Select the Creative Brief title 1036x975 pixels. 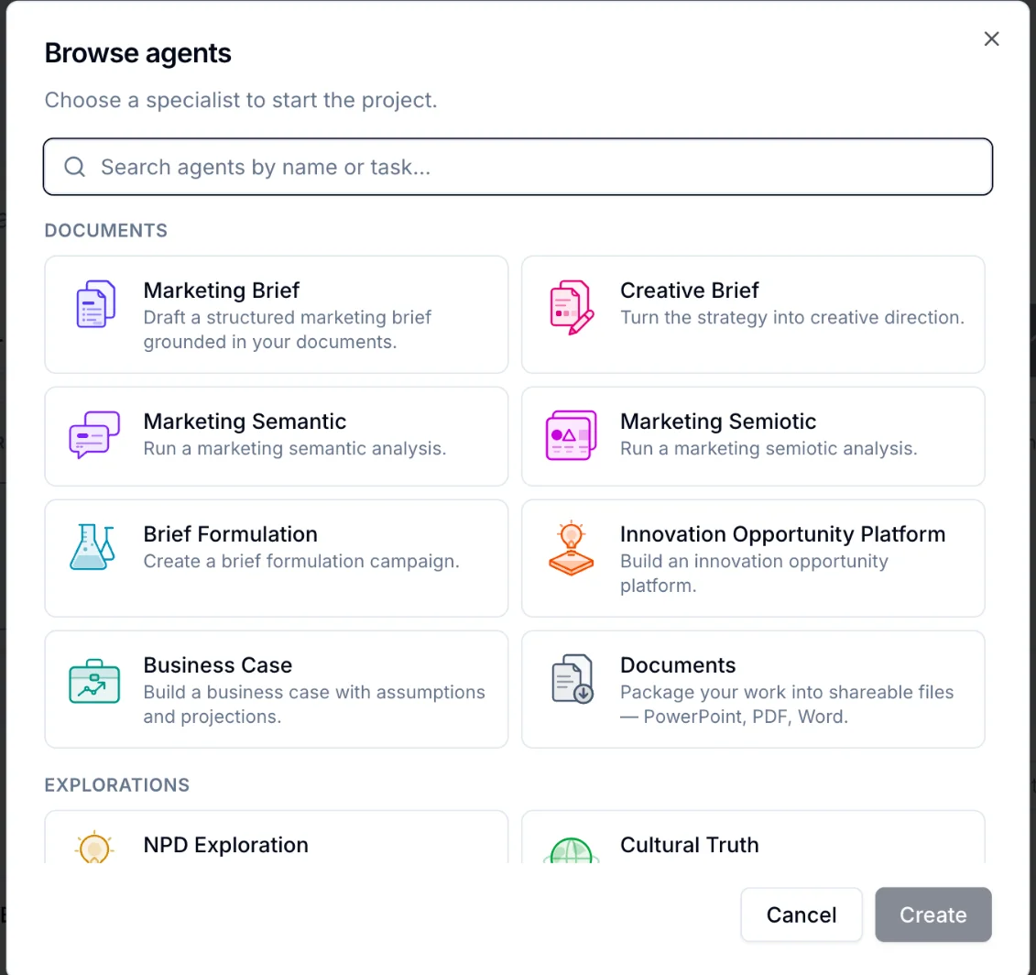pos(689,290)
